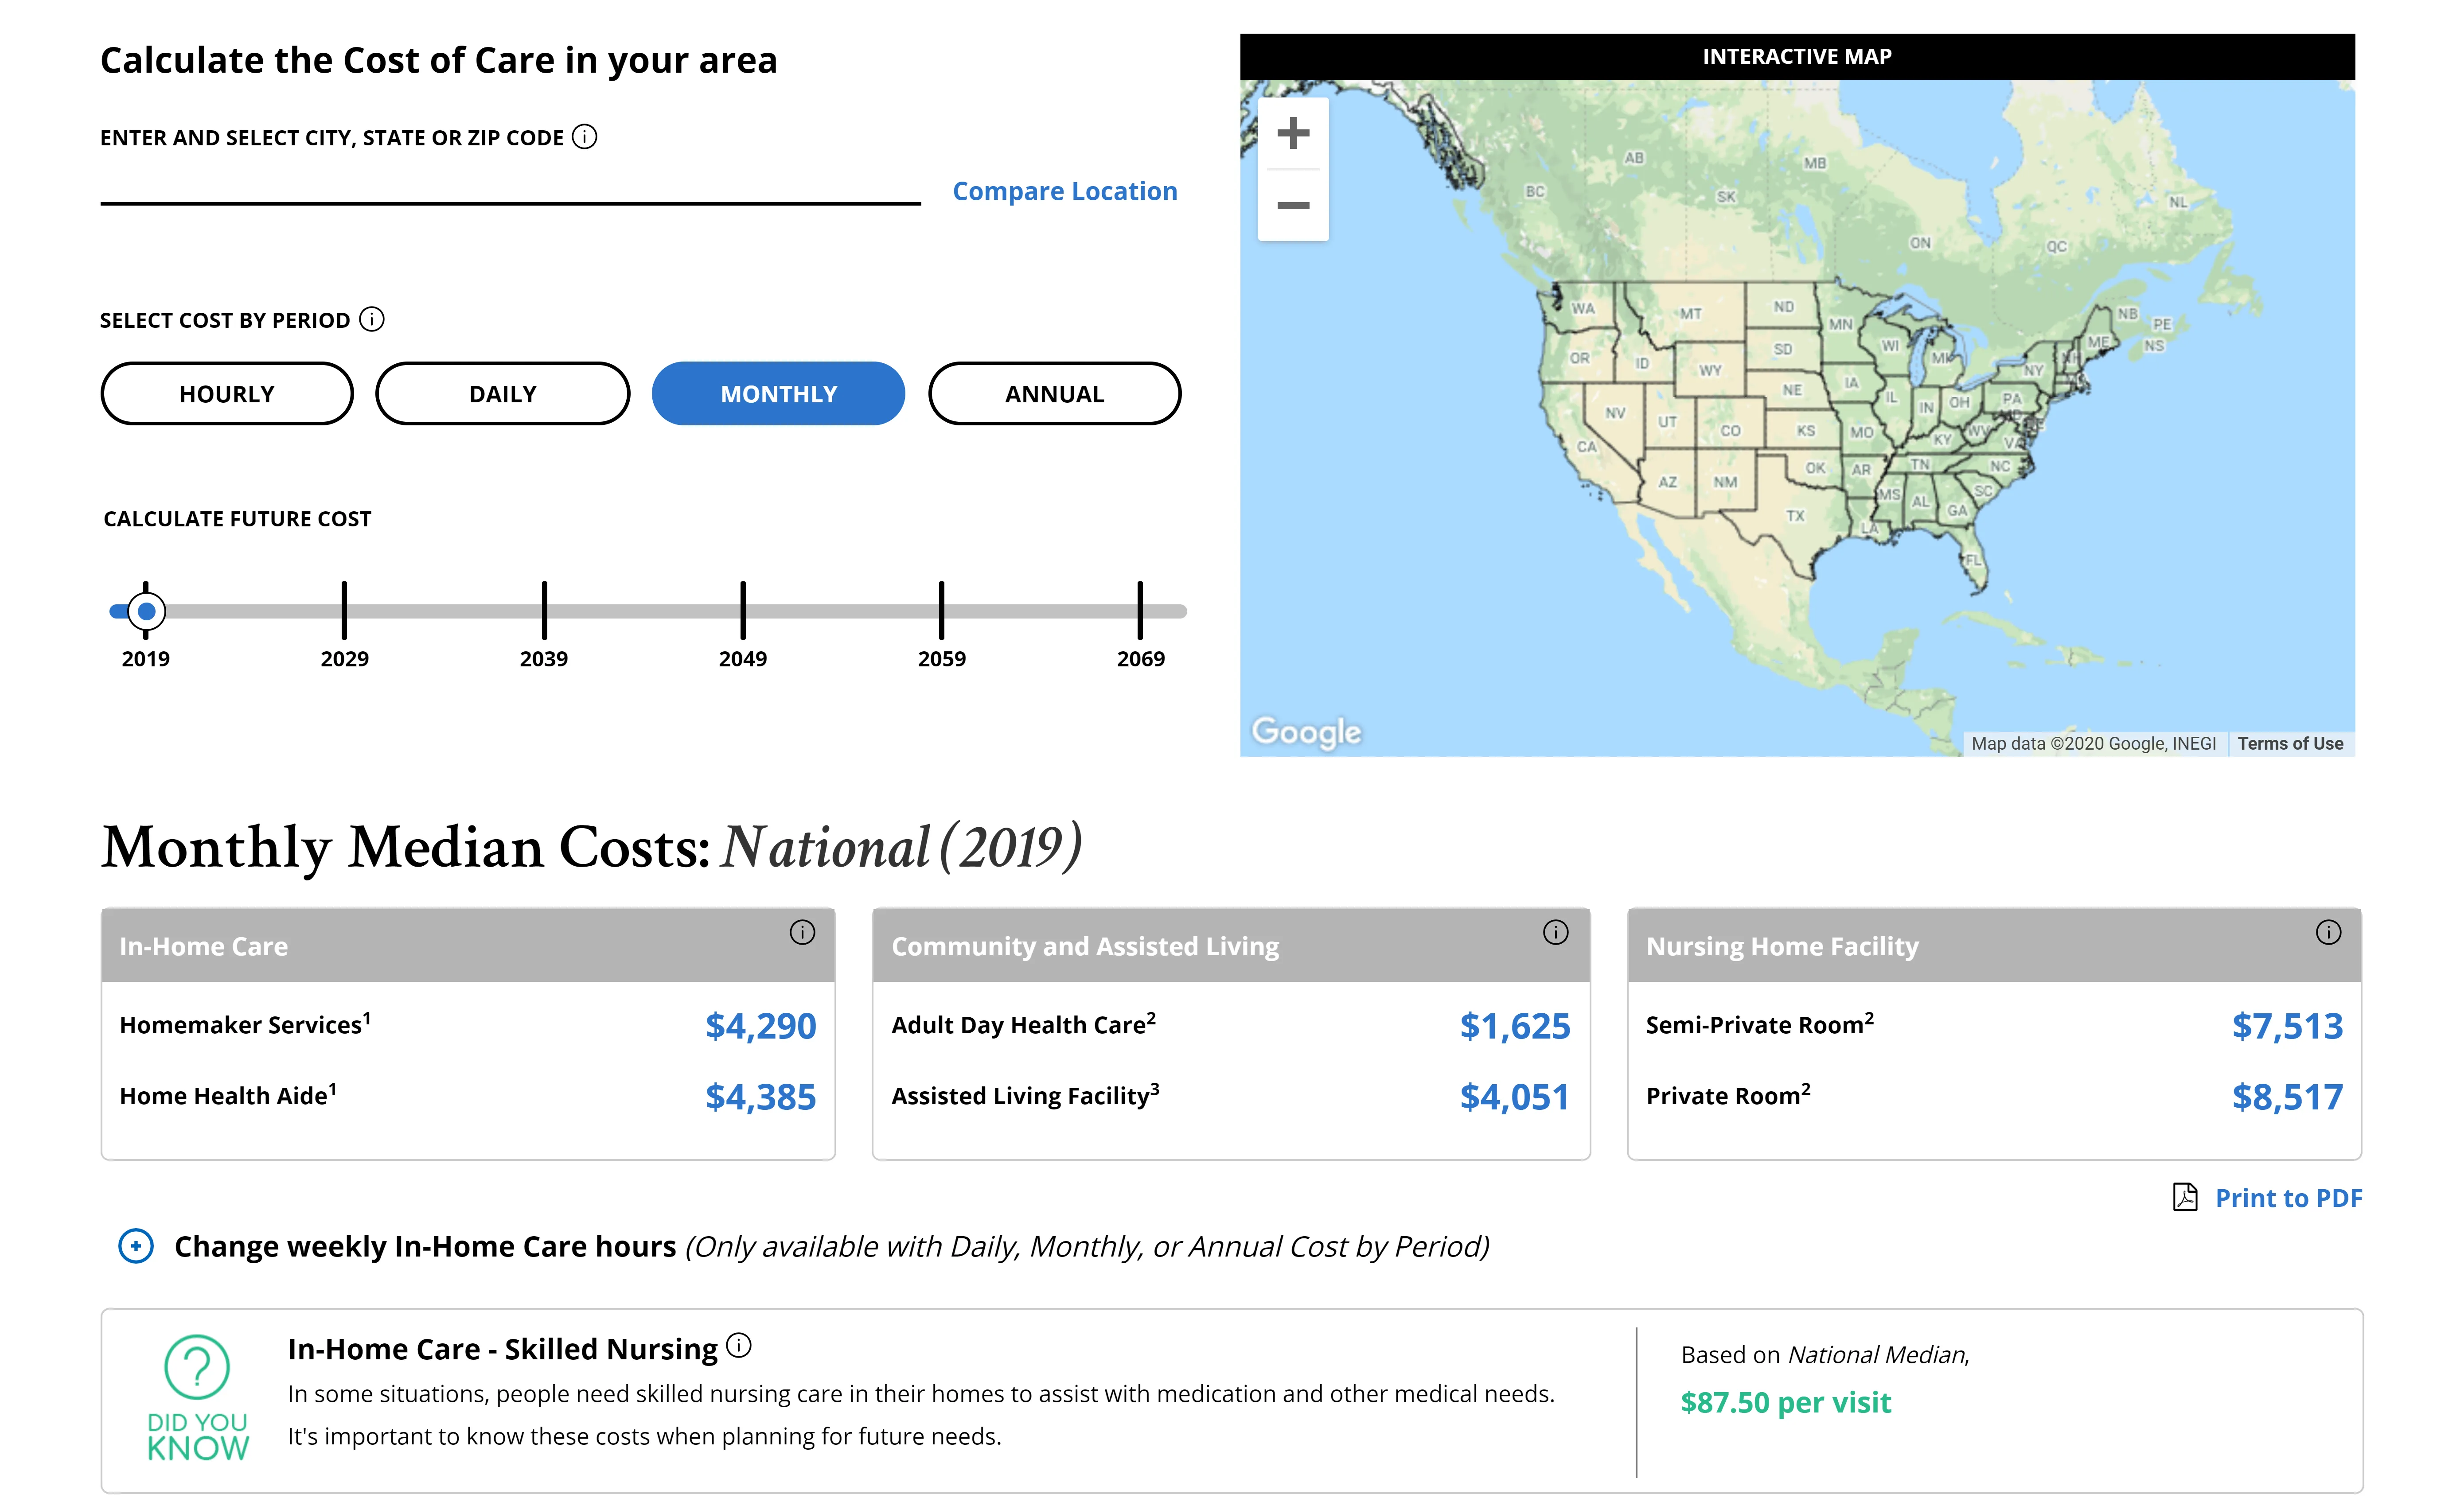The image size is (2464, 1498).
Task: Expand Change weekly In-Home Care hours
Action: 136,1246
